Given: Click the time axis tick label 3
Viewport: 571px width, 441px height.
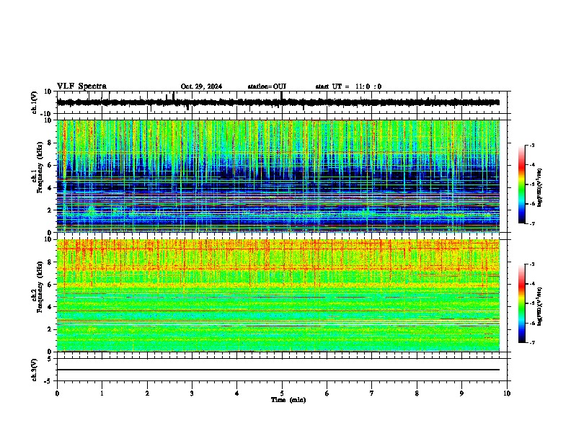Looking at the screenshot, I should [192, 393].
